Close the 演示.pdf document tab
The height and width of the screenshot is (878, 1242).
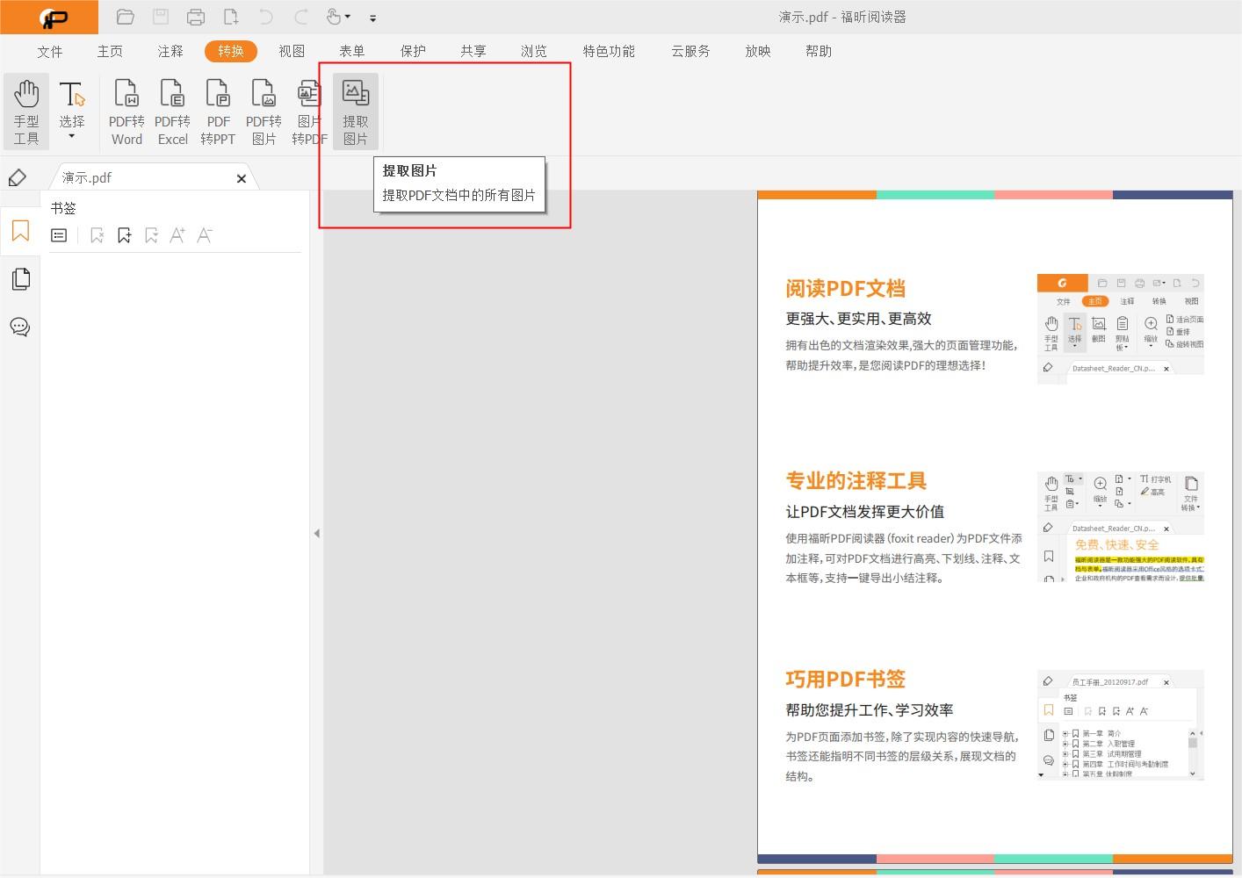pos(241,178)
